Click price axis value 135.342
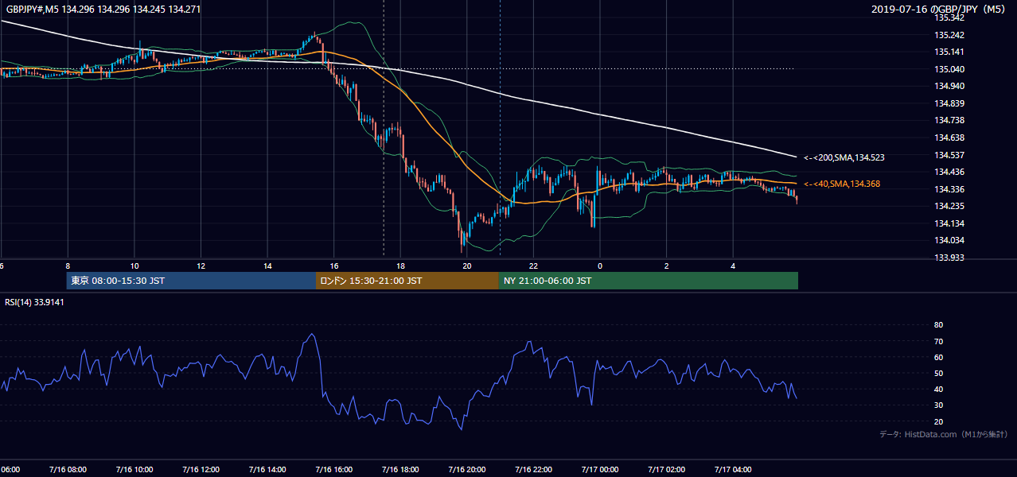 tap(949, 17)
